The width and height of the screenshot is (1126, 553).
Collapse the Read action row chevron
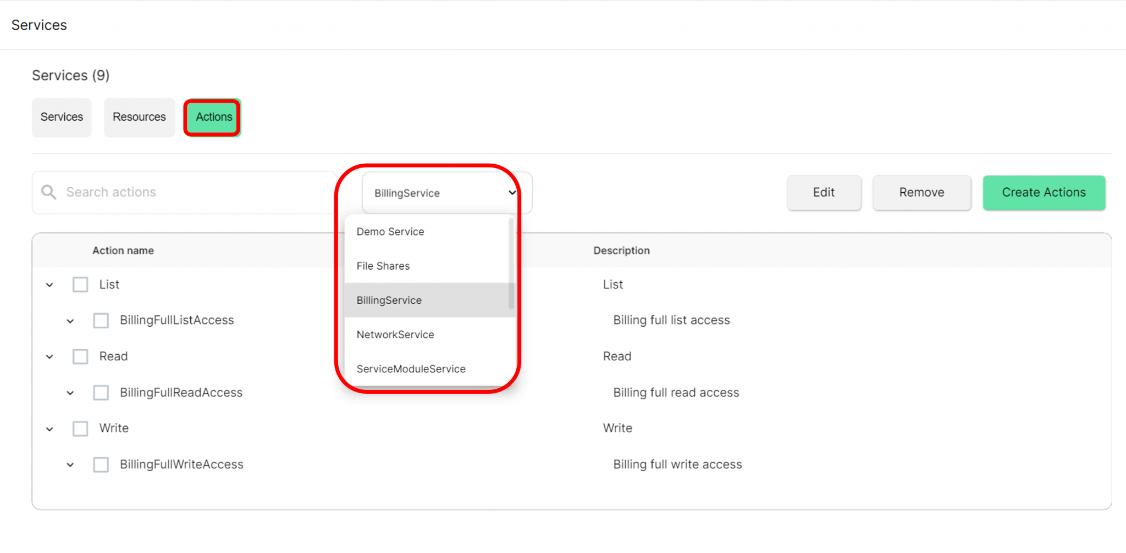(x=49, y=357)
